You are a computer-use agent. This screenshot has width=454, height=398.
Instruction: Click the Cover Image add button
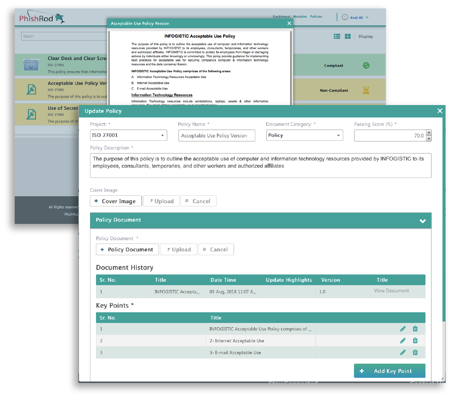[116, 201]
